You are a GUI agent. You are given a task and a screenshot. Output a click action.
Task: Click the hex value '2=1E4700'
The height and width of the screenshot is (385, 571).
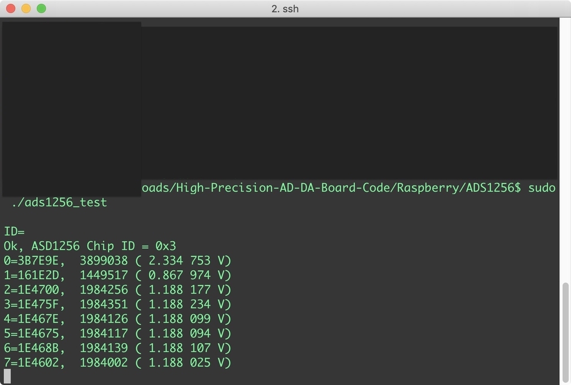point(31,290)
